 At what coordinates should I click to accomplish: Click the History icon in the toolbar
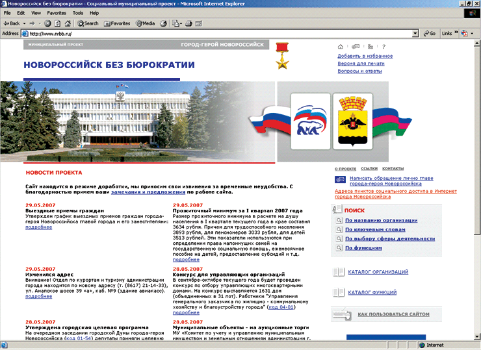[x=164, y=23]
